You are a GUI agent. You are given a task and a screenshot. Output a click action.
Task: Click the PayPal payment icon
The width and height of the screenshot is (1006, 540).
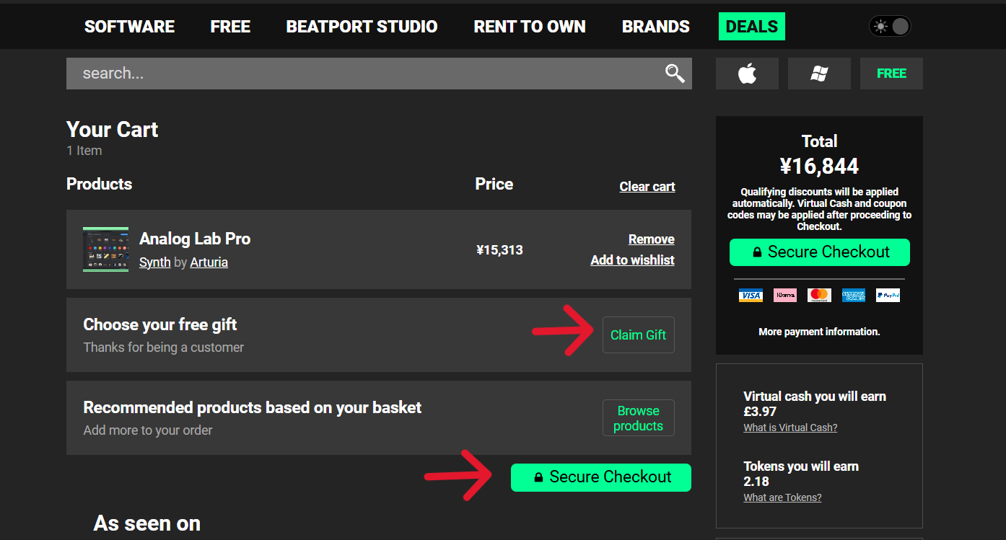point(888,295)
